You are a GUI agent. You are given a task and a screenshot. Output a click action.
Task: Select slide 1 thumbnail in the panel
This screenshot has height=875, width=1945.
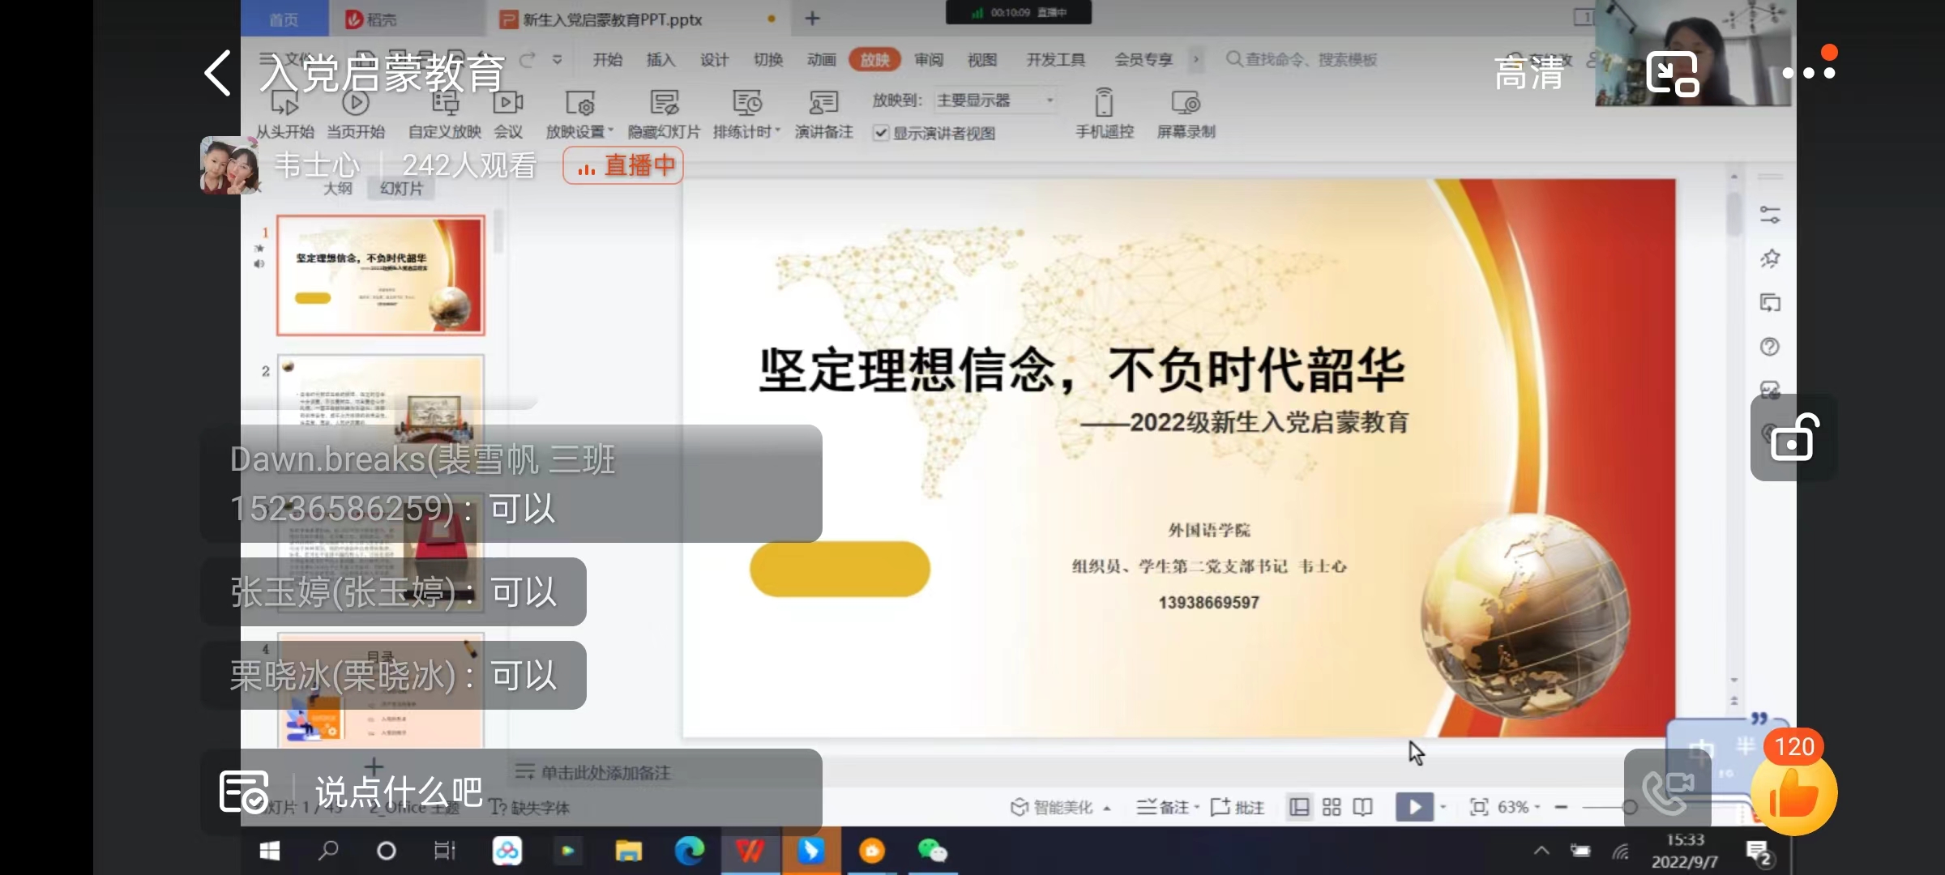point(381,275)
